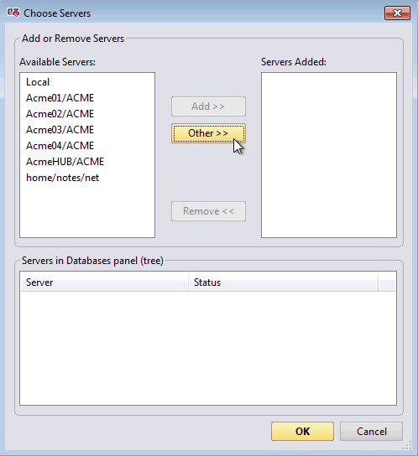Close the dialog with red X
This screenshot has width=418, height=456.
tap(397, 13)
